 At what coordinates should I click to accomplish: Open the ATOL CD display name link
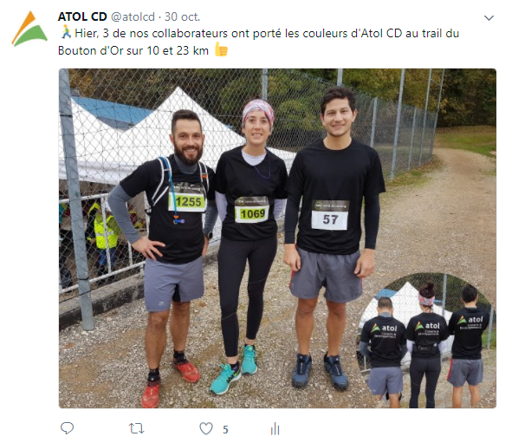point(82,16)
